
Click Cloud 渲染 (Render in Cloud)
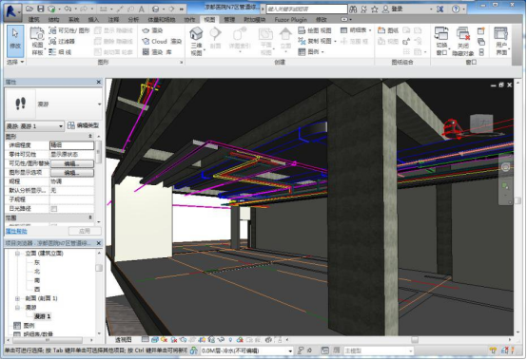click(x=162, y=41)
